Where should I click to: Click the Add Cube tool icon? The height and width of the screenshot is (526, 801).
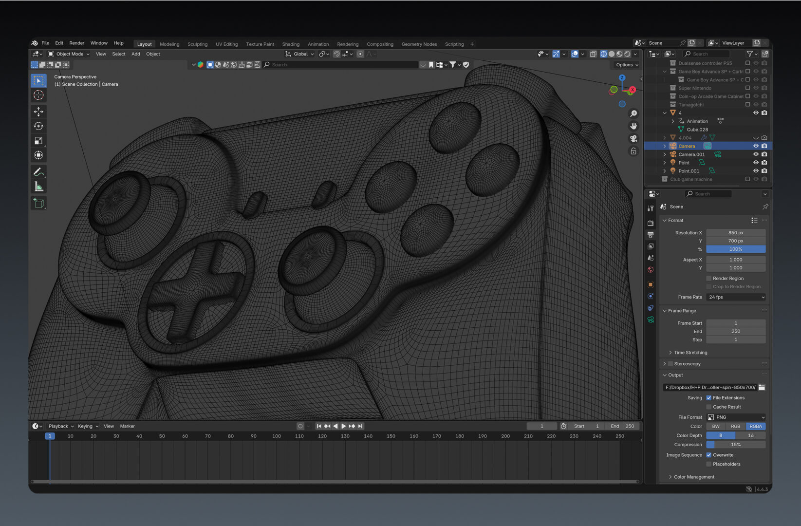[x=38, y=203]
